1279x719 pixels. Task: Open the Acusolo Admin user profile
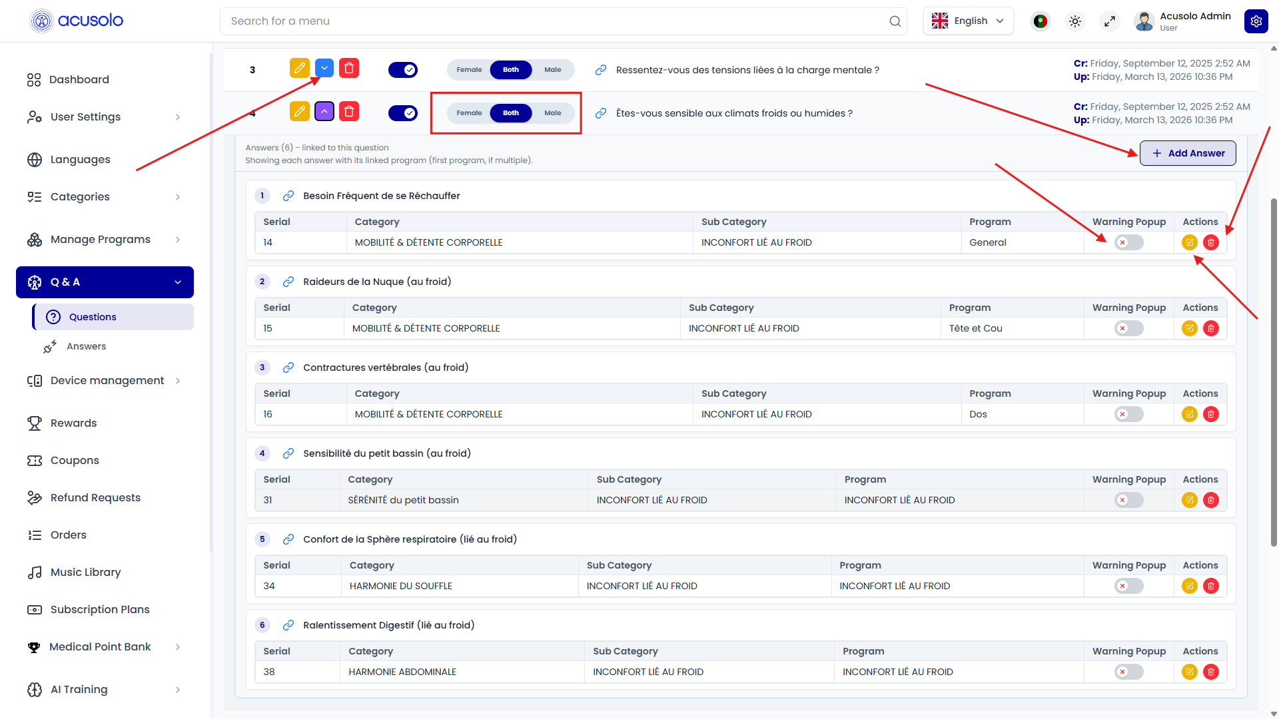tap(1182, 21)
